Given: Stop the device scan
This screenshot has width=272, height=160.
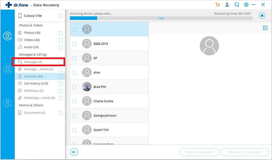Looking at the screenshot, I should coord(262,16).
